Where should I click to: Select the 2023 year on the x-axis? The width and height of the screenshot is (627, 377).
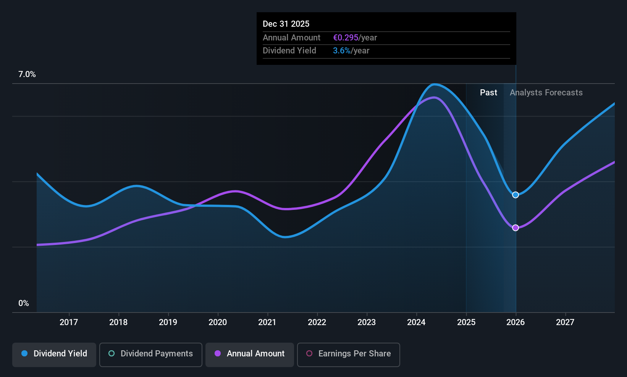click(367, 322)
